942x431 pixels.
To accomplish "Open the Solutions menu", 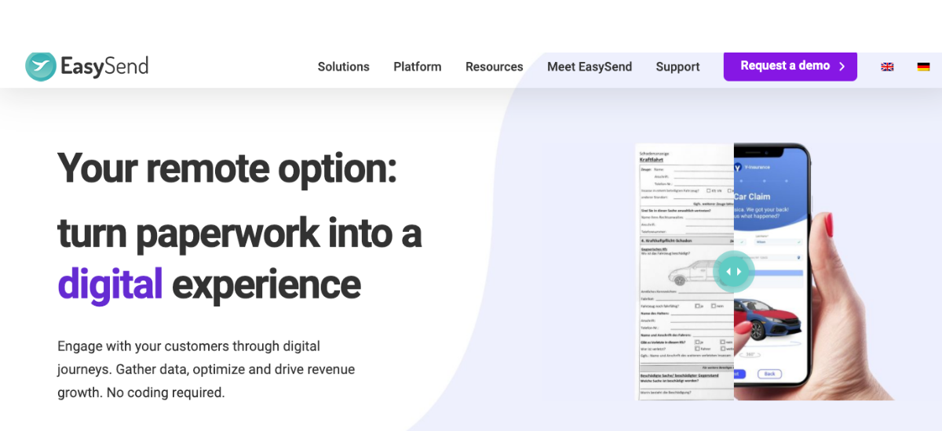I will [343, 67].
